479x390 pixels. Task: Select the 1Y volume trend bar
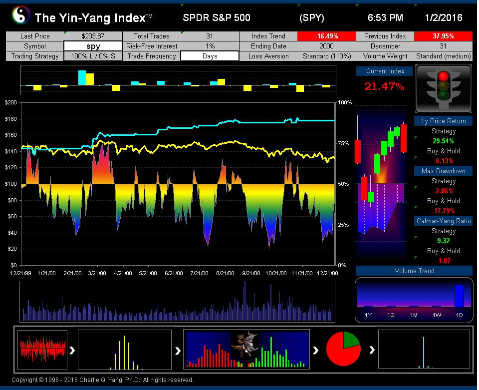tap(368, 306)
